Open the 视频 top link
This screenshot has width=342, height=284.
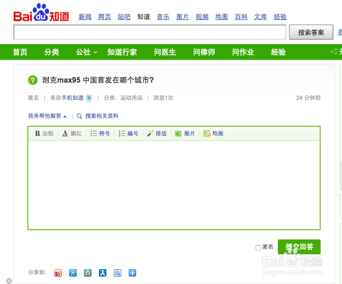[202, 17]
